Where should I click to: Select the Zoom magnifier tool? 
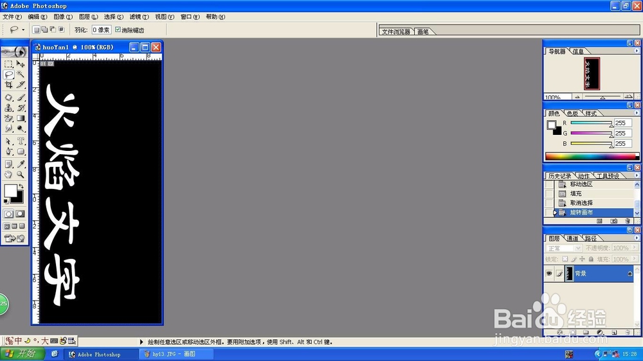point(21,175)
